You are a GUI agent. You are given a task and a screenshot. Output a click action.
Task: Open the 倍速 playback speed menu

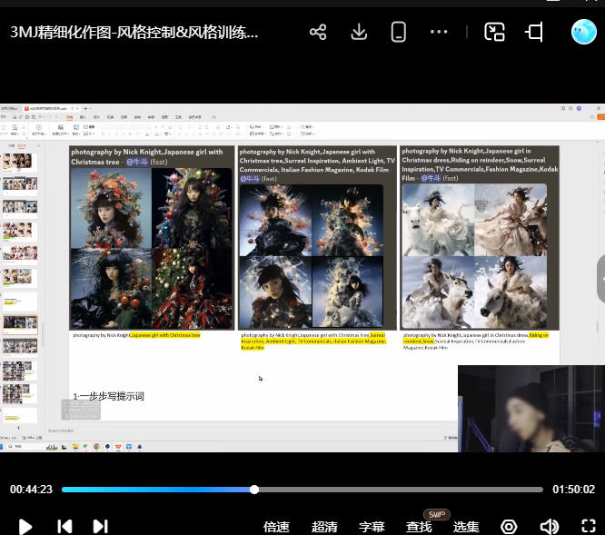tap(276, 526)
